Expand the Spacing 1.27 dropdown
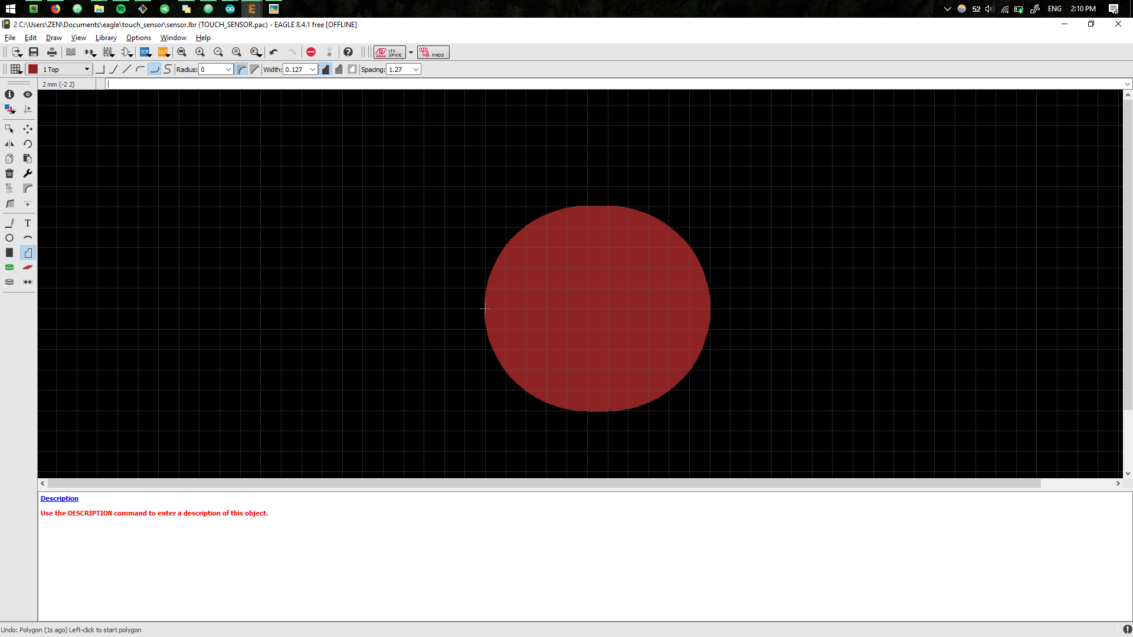The height and width of the screenshot is (637, 1133). 416,69
